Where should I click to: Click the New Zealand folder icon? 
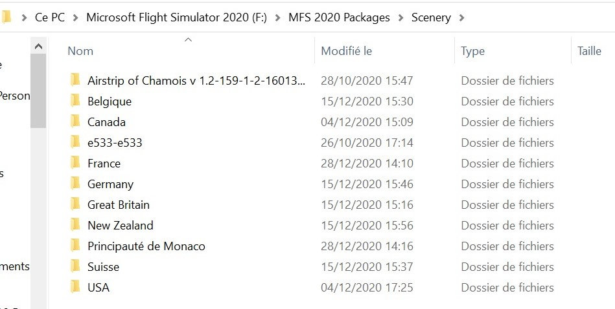[x=75, y=226]
